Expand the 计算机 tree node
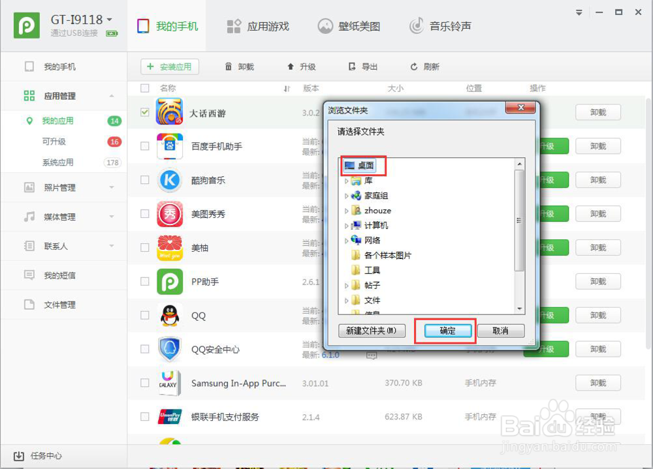653x469 pixels. point(346,226)
